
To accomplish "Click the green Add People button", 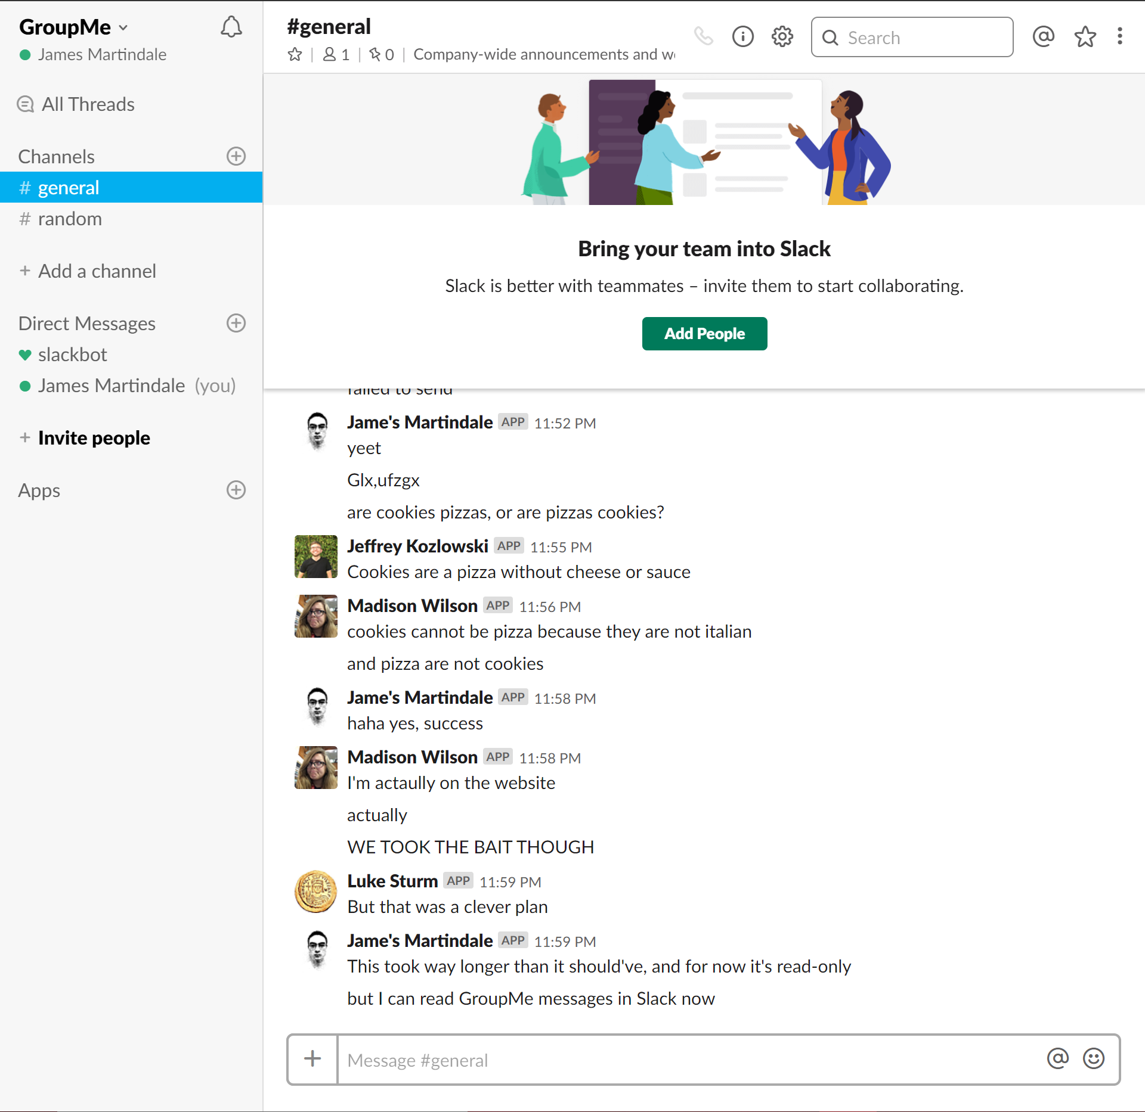I will (x=704, y=334).
